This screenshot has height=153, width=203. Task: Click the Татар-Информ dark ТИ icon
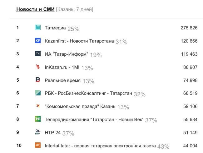[38, 54]
